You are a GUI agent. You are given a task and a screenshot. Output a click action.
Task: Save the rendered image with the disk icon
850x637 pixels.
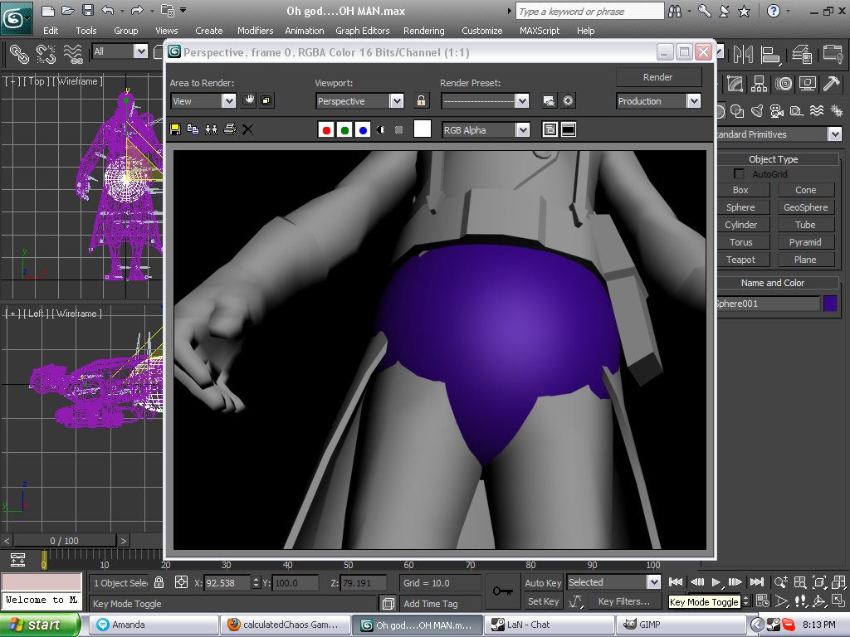(175, 129)
